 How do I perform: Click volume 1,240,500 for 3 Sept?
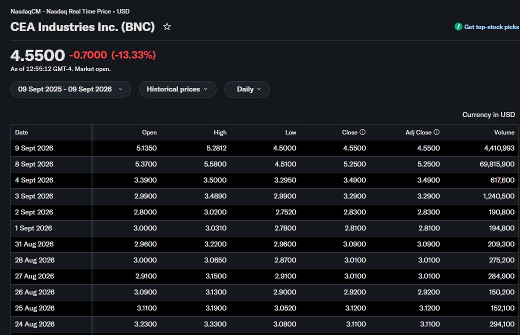tap(498, 196)
